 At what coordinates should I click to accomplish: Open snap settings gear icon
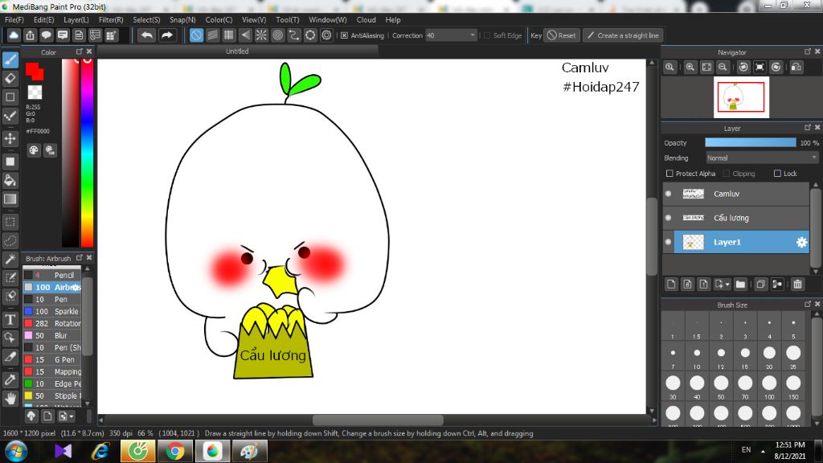pos(326,35)
